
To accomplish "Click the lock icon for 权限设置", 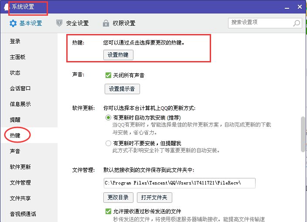I will [x=106, y=23].
